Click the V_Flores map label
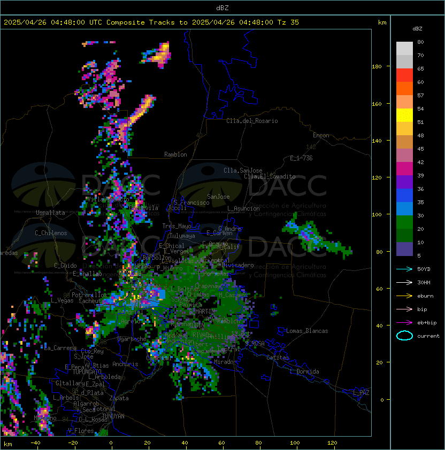The height and width of the screenshot is (450, 445). tap(81, 431)
